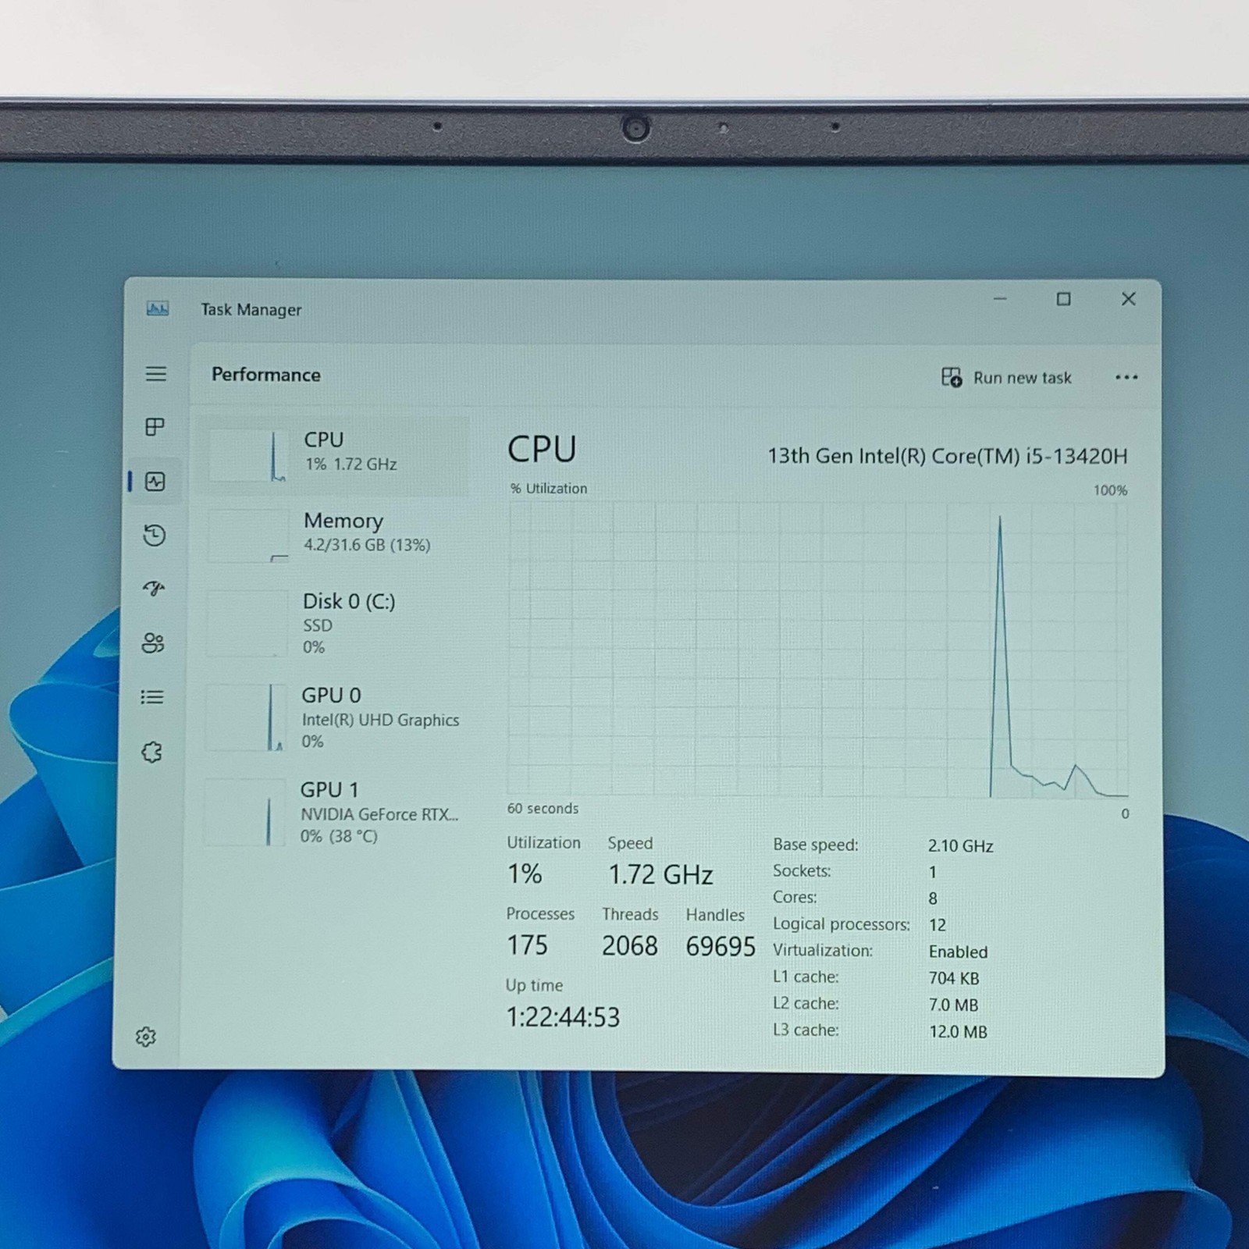
Task: Click the Performance heading
Action: pos(266,375)
